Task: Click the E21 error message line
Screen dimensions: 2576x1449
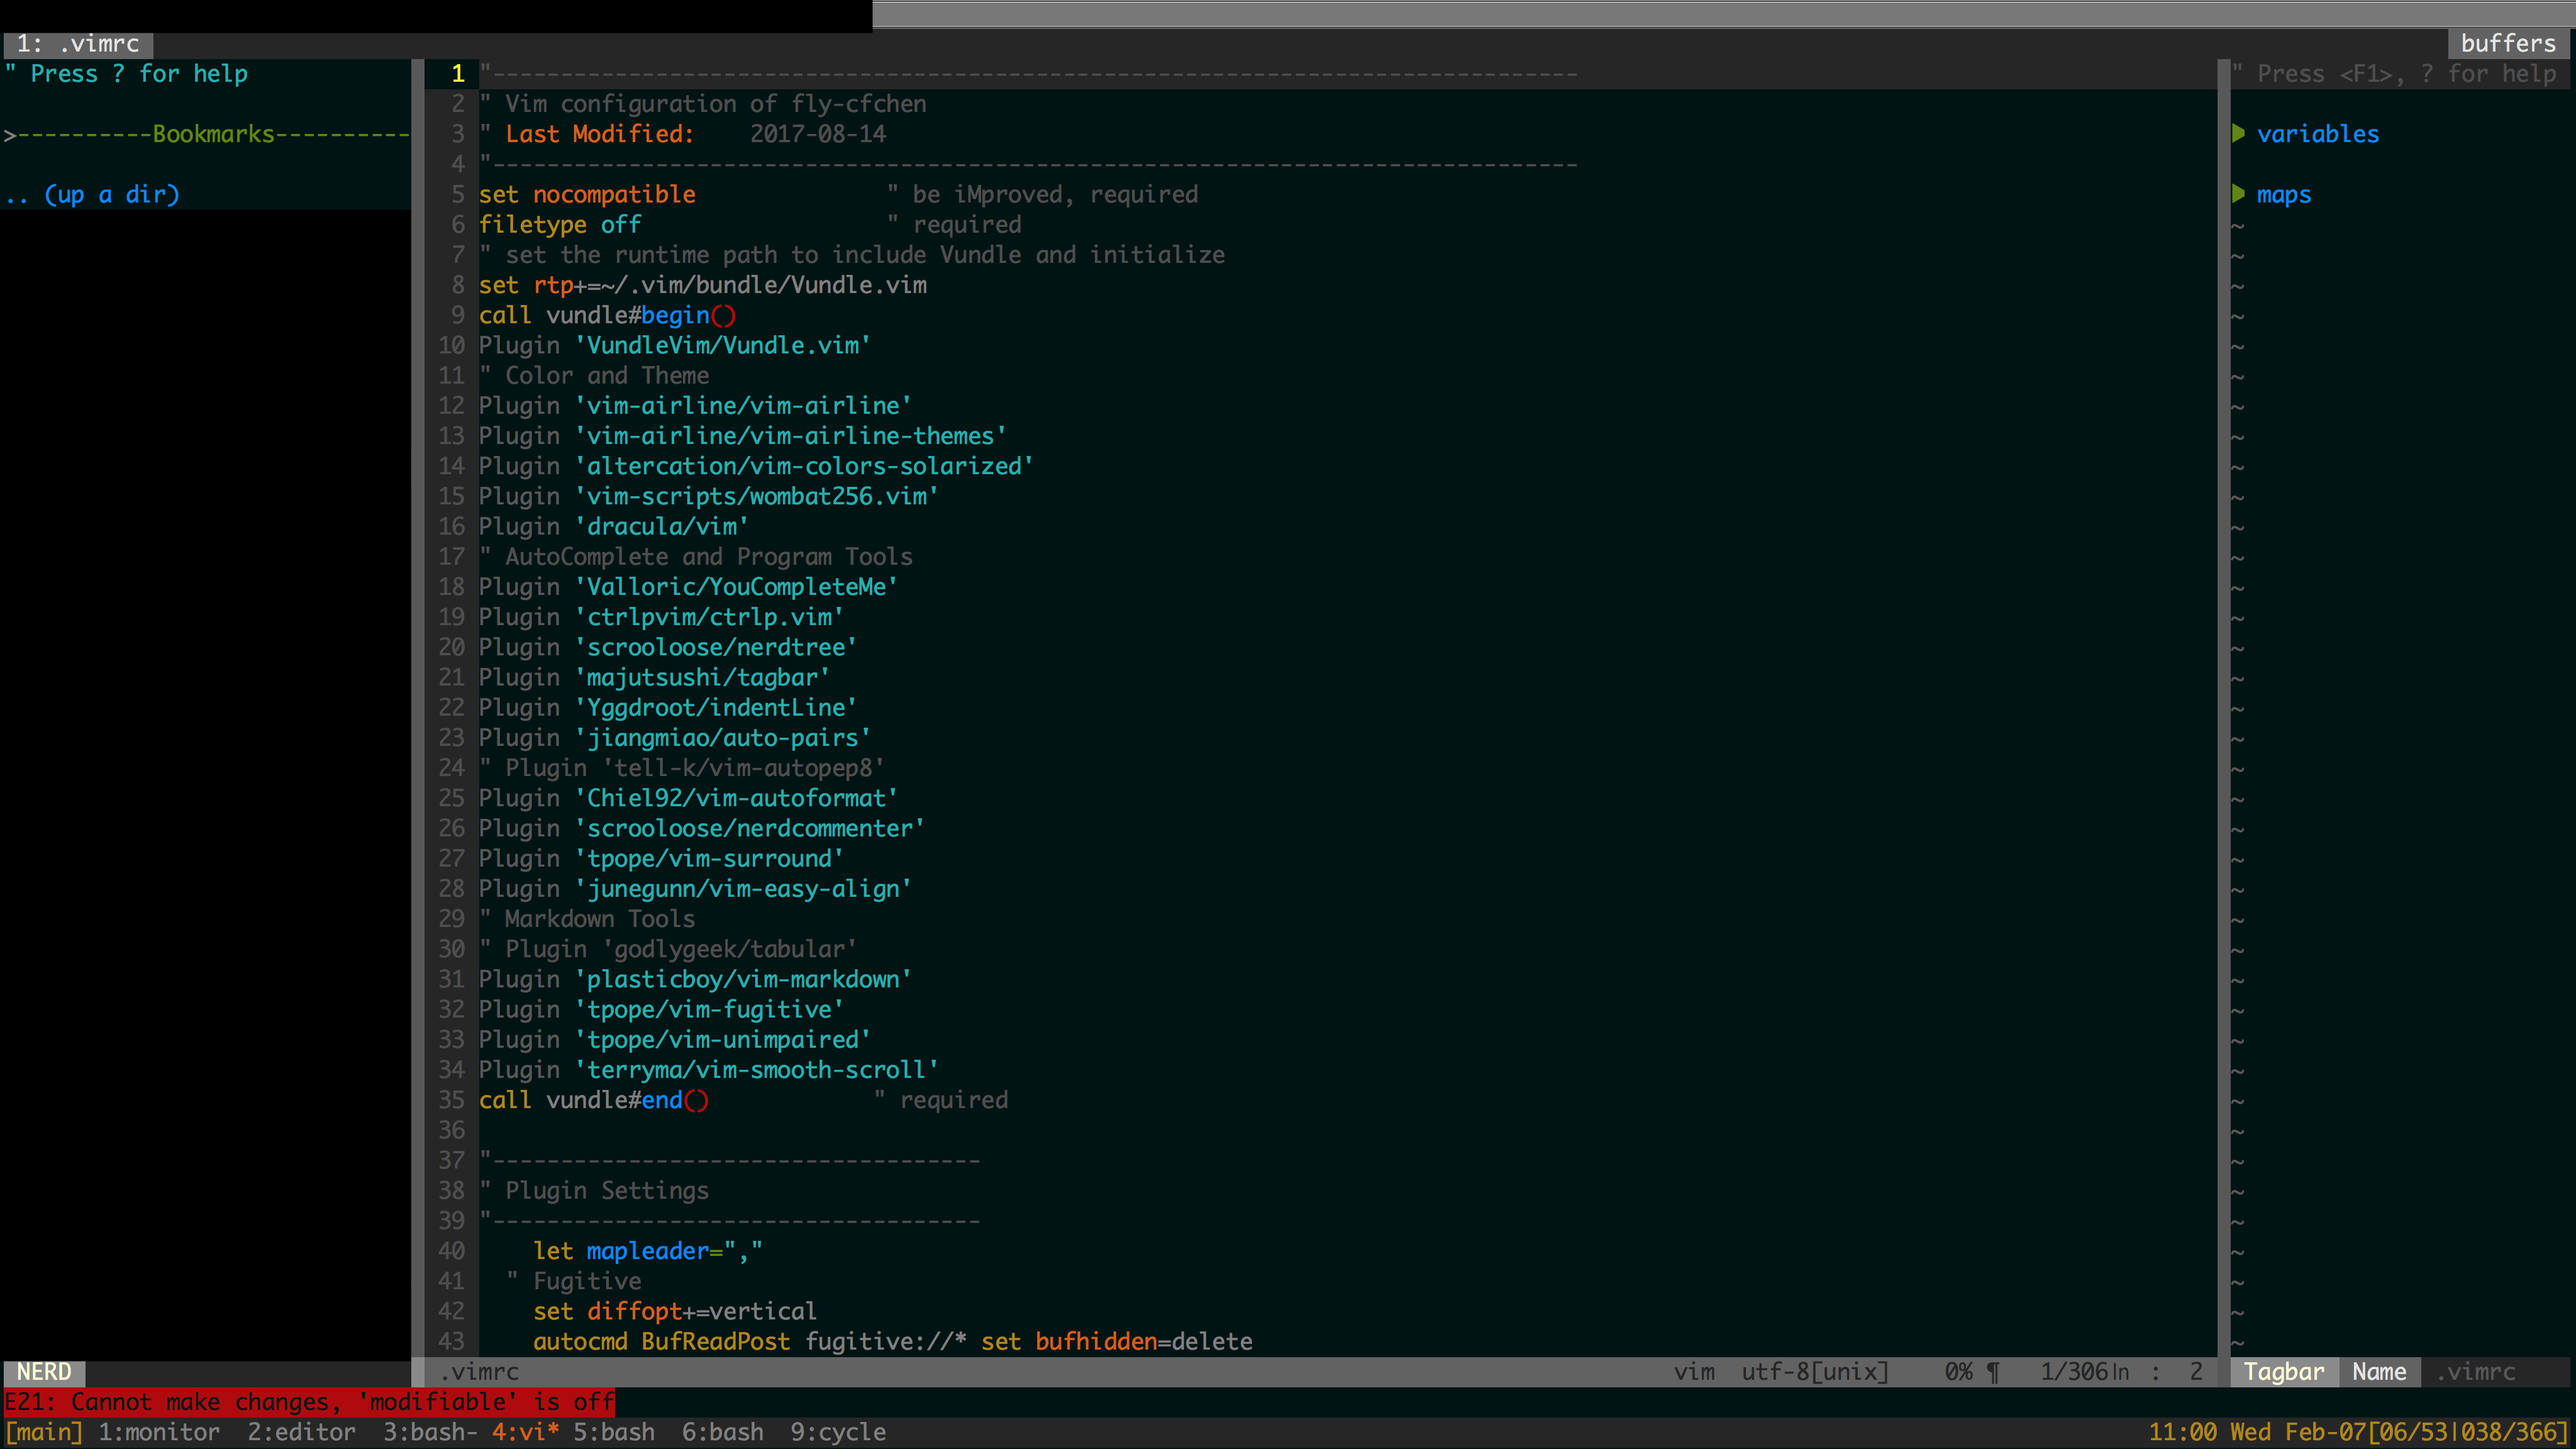Action: point(310,1402)
